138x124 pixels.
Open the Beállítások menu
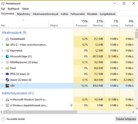pos(14,9)
